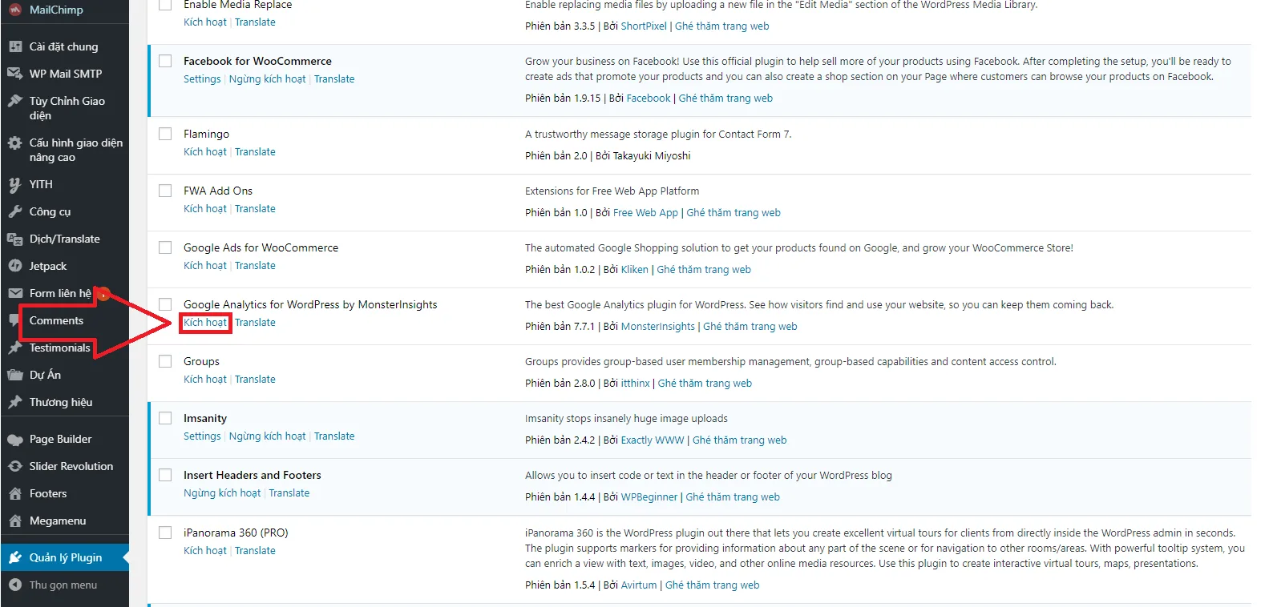Open the Testimonials menu item

(60, 348)
